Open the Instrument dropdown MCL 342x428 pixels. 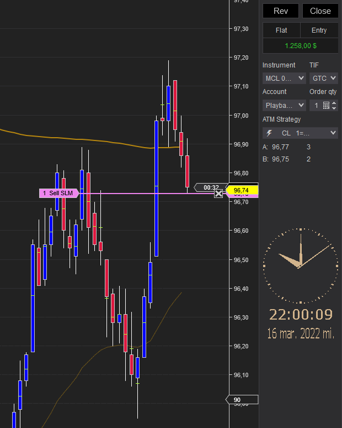click(284, 79)
